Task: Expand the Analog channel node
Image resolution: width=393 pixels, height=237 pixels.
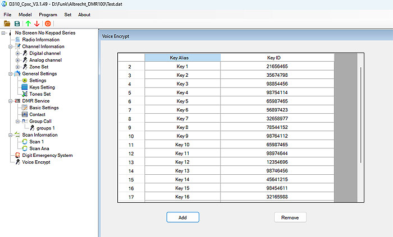Action: [18, 60]
